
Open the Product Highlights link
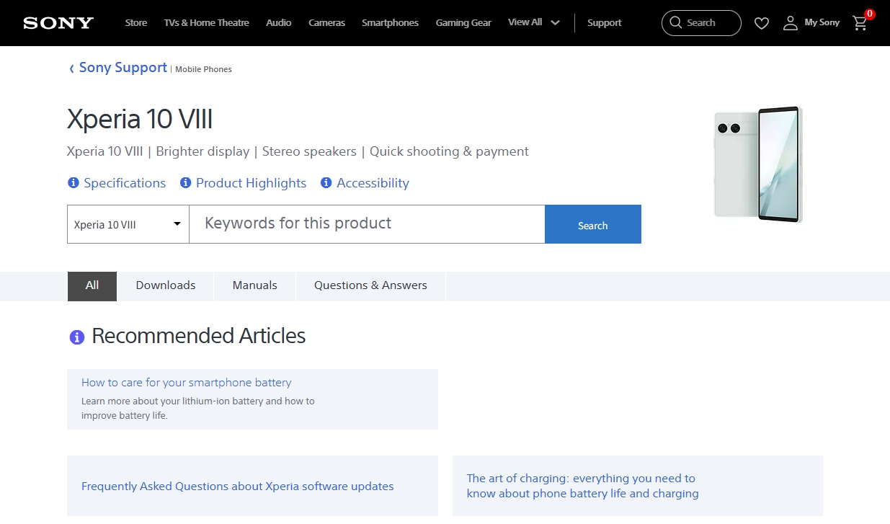click(x=251, y=183)
